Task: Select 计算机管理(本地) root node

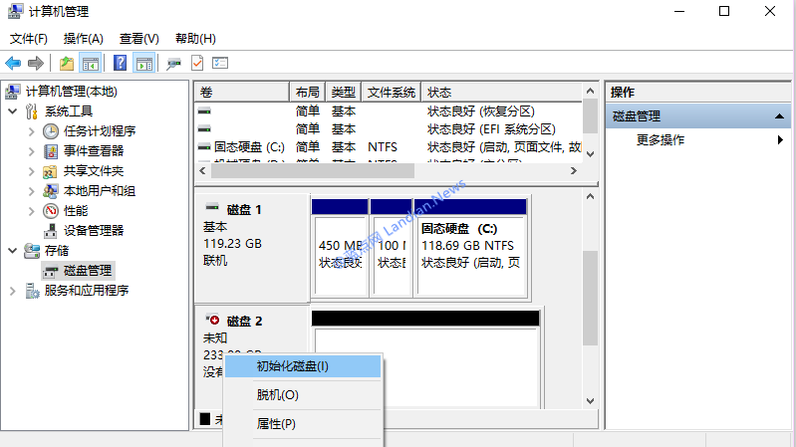Action: [71, 92]
